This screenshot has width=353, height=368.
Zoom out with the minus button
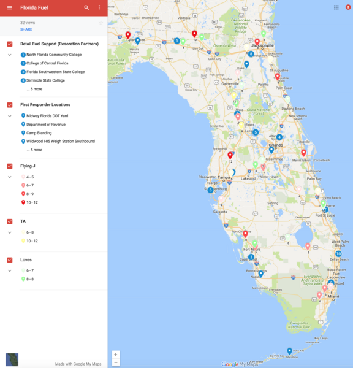click(x=116, y=362)
